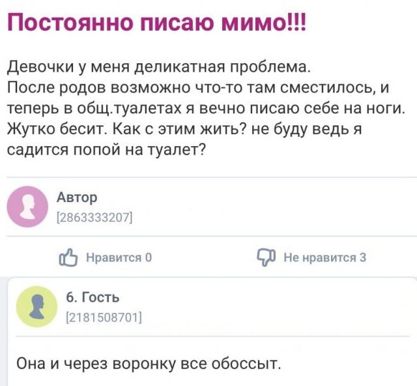Click the thumbs-up like icon
The image size is (417, 386).
tap(67, 258)
